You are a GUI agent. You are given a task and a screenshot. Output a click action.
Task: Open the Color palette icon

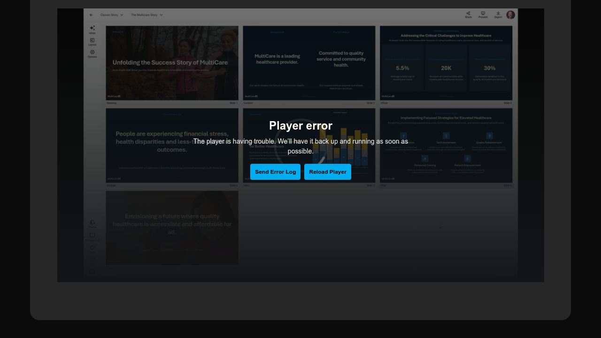pyautogui.click(x=92, y=248)
